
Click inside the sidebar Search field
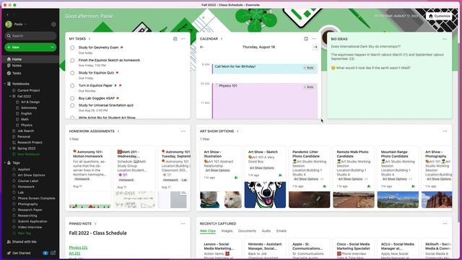click(30, 36)
